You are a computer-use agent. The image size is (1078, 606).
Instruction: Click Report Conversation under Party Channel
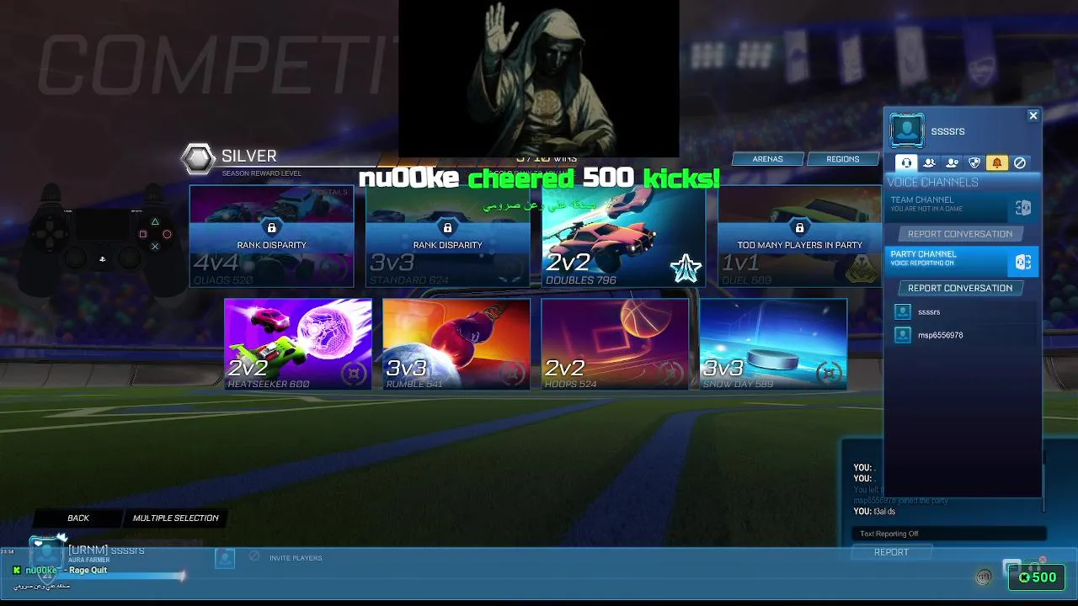click(960, 288)
